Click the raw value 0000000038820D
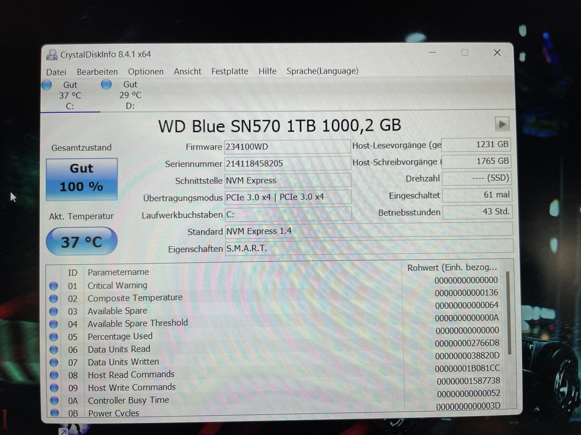The image size is (581, 435). [x=467, y=356]
